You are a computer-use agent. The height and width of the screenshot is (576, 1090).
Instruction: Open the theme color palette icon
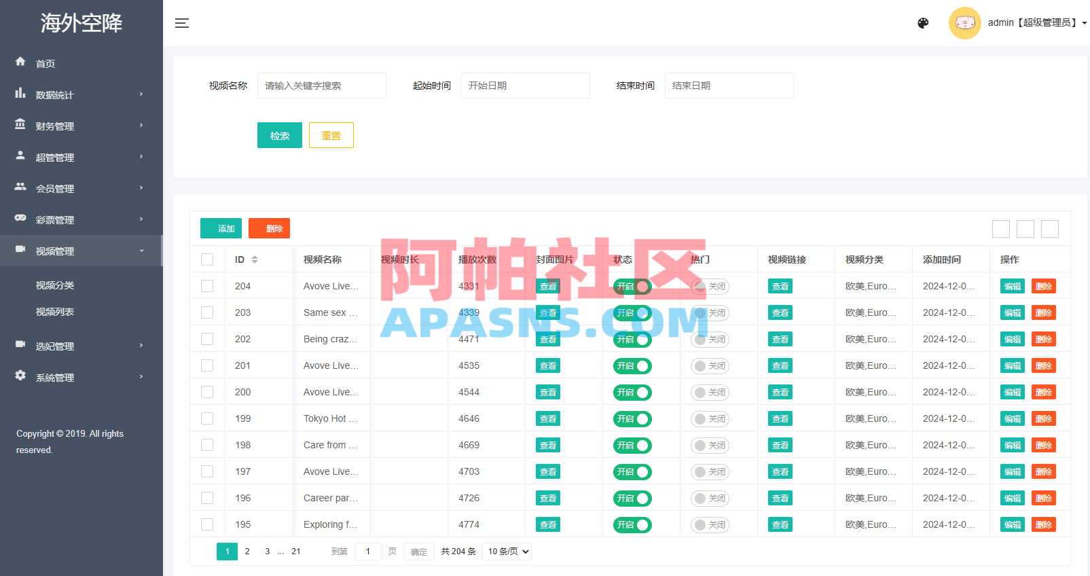tap(923, 23)
